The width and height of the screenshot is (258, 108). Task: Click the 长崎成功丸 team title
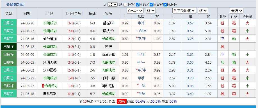[15, 4]
